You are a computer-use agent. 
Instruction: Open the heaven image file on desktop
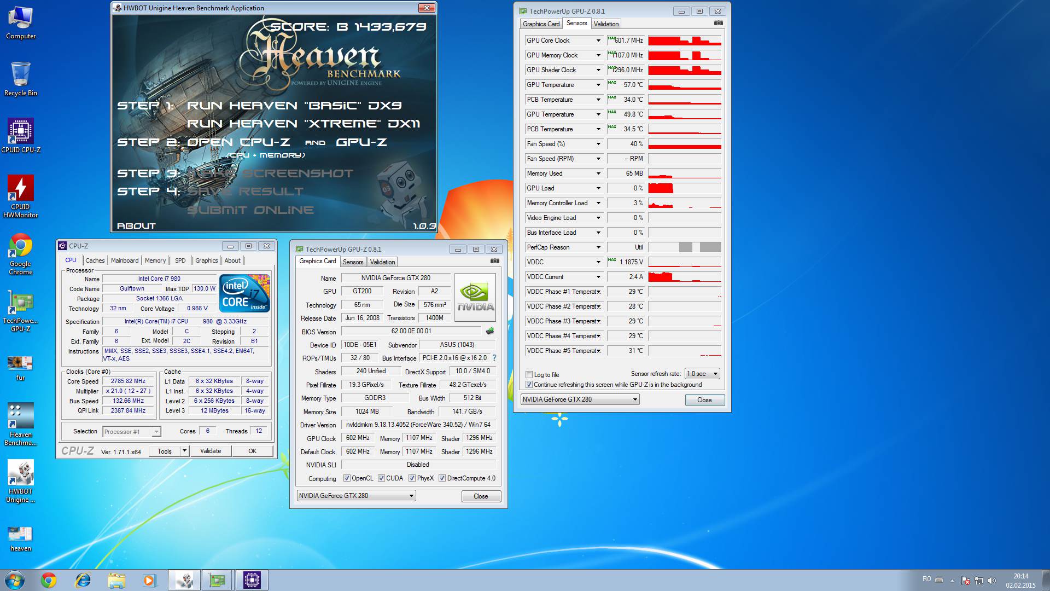[x=21, y=538]
